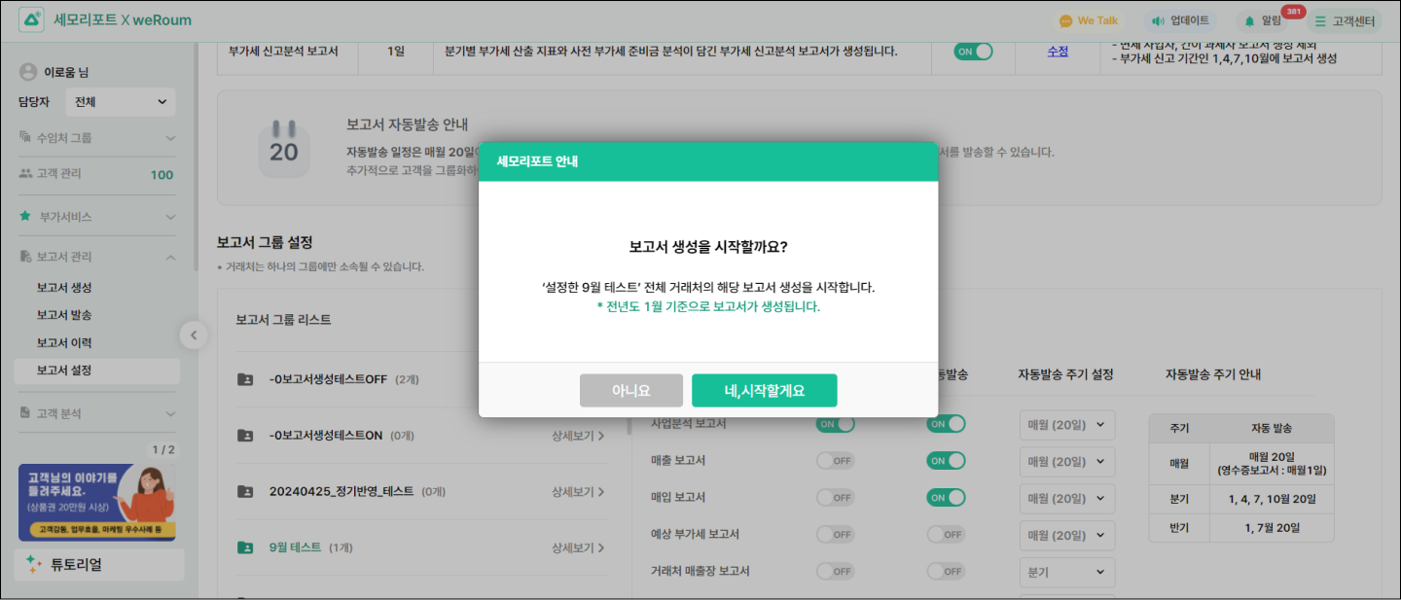Disable 매입 보고서 auto-send toggle
Viewport: 1401px width, 600px height.
coord(946,498)
